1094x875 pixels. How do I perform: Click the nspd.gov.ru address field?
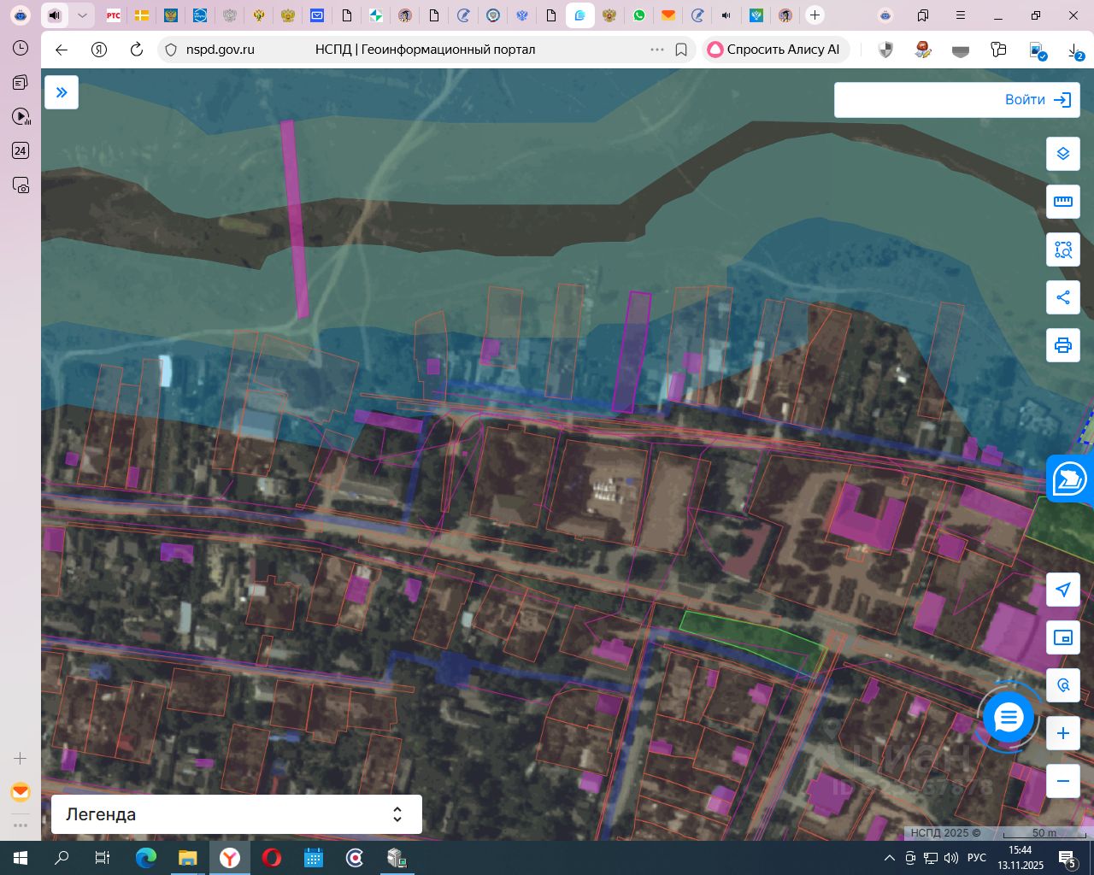(x=221, y=50)
